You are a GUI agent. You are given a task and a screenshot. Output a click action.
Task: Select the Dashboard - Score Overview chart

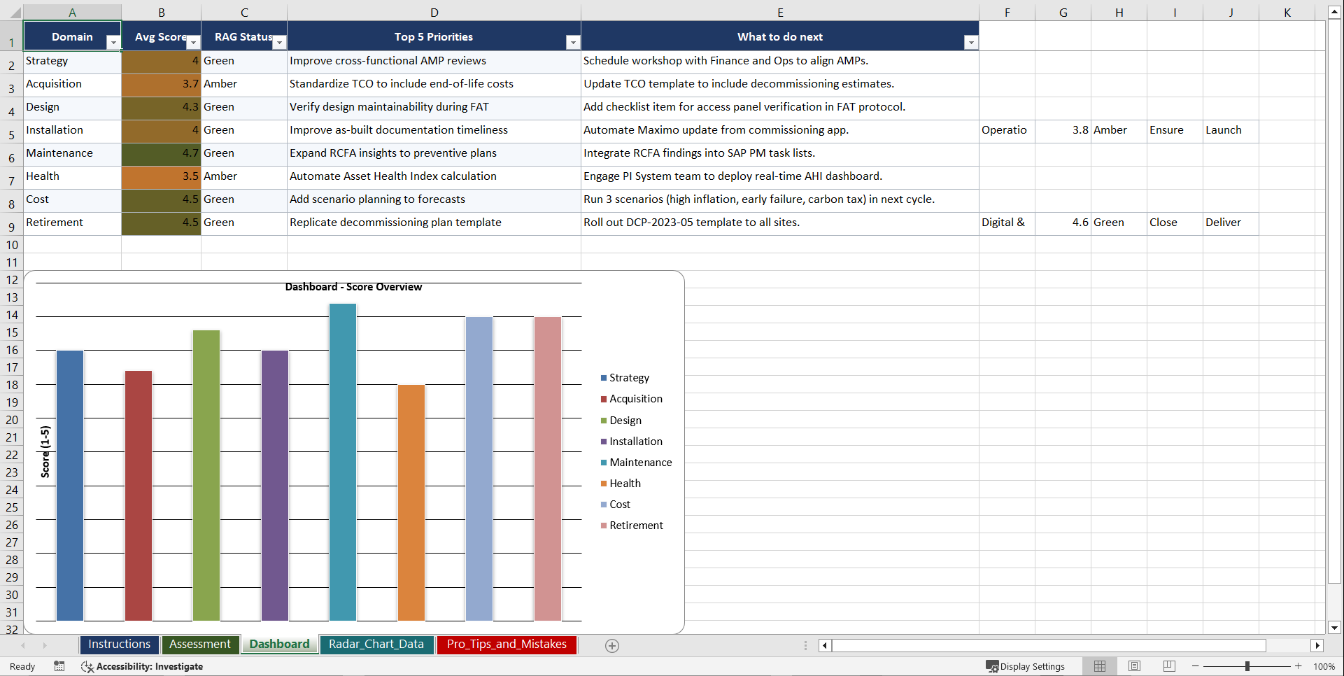(353, 287)
